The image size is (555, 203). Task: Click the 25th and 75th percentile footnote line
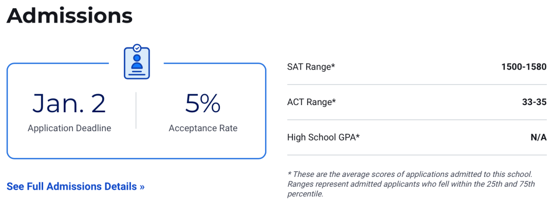click(x=411, y=184)
